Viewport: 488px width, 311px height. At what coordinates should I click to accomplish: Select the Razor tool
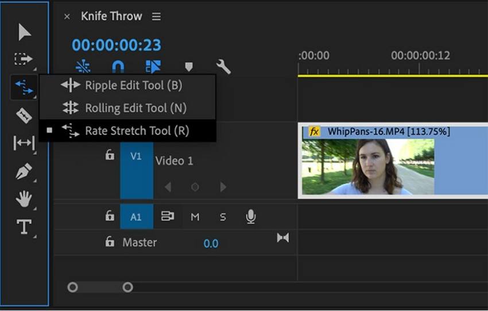pyautogui.click(x=24, y=115)
